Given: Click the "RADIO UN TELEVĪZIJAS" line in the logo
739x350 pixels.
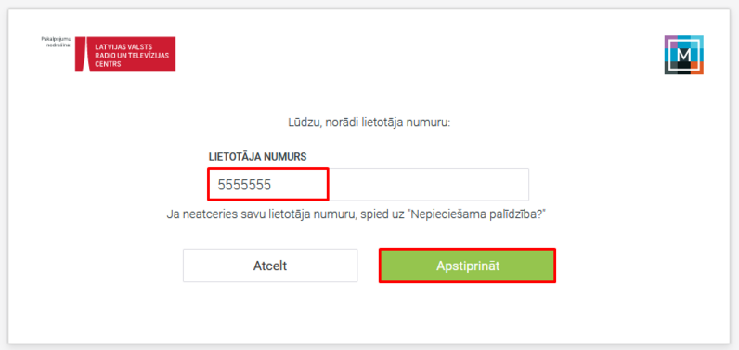Looking at the screenshot, I should [132, 56].
